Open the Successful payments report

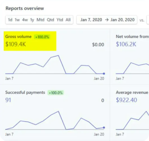tap(25, 93)
